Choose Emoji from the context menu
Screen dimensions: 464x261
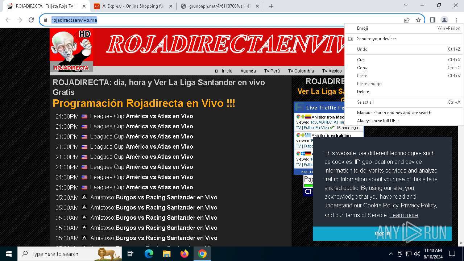[404, 28]
